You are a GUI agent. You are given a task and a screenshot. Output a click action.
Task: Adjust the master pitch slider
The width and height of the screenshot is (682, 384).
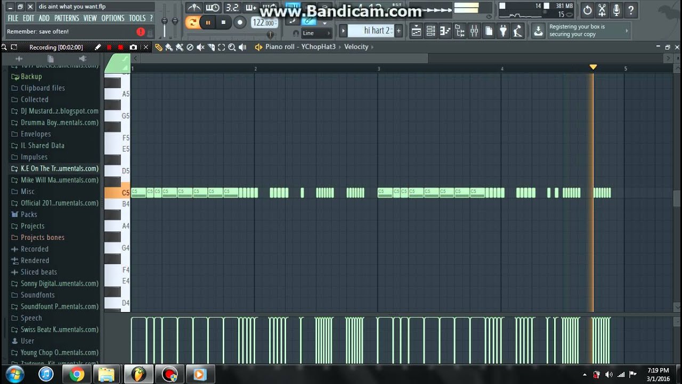175,21
